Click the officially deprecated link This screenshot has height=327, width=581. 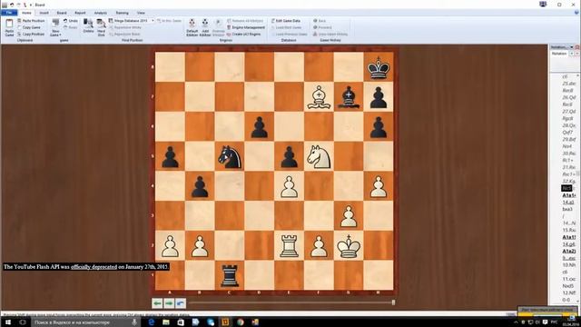[94, 266]
